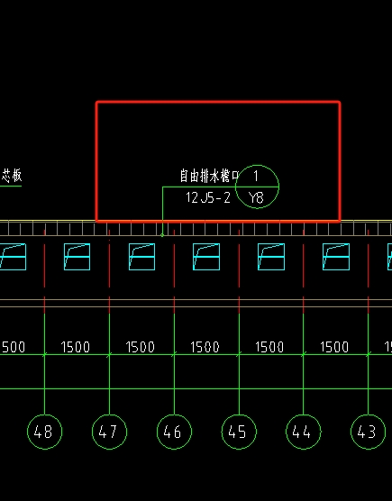Select axis bubble number 47
The image size is (392, 501).
coord(109,432)
